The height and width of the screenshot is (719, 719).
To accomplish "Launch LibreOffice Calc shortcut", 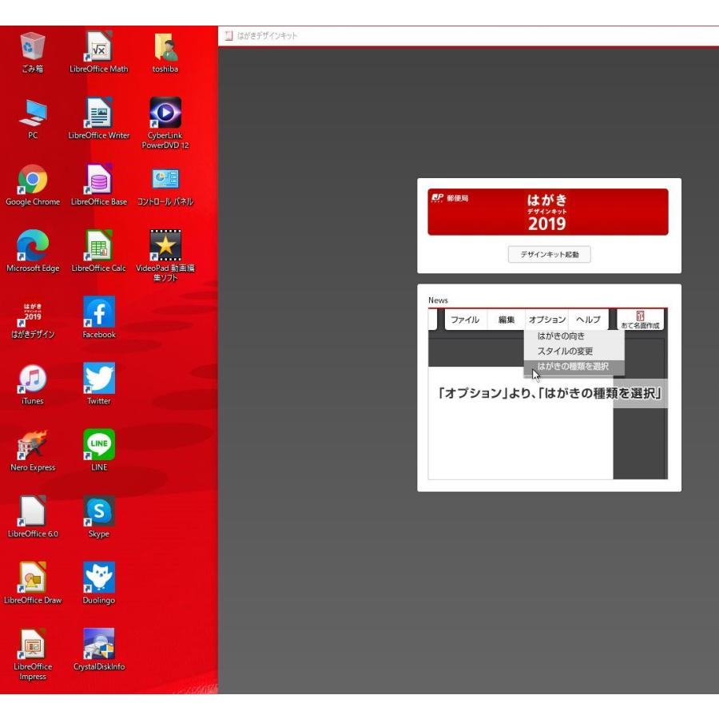I will [99, 247].
